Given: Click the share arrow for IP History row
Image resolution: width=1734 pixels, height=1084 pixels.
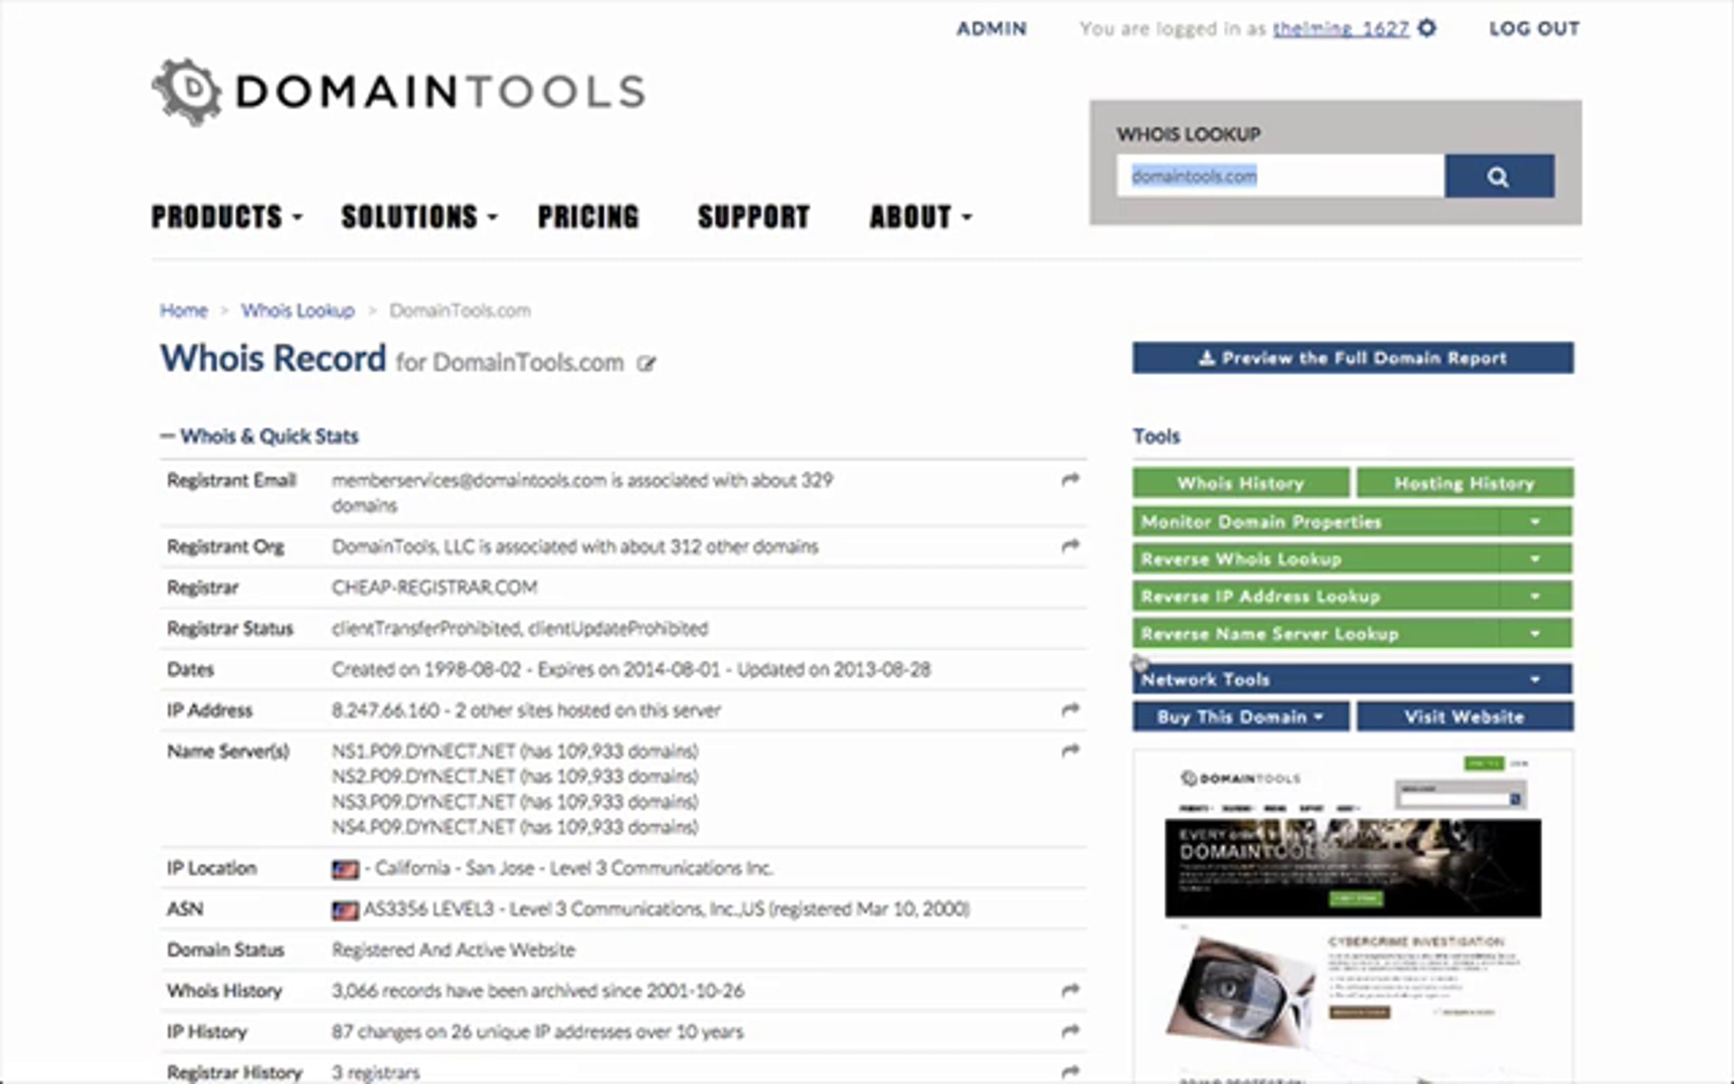Looking at the screenshot, I should tap(1070, 1031).
